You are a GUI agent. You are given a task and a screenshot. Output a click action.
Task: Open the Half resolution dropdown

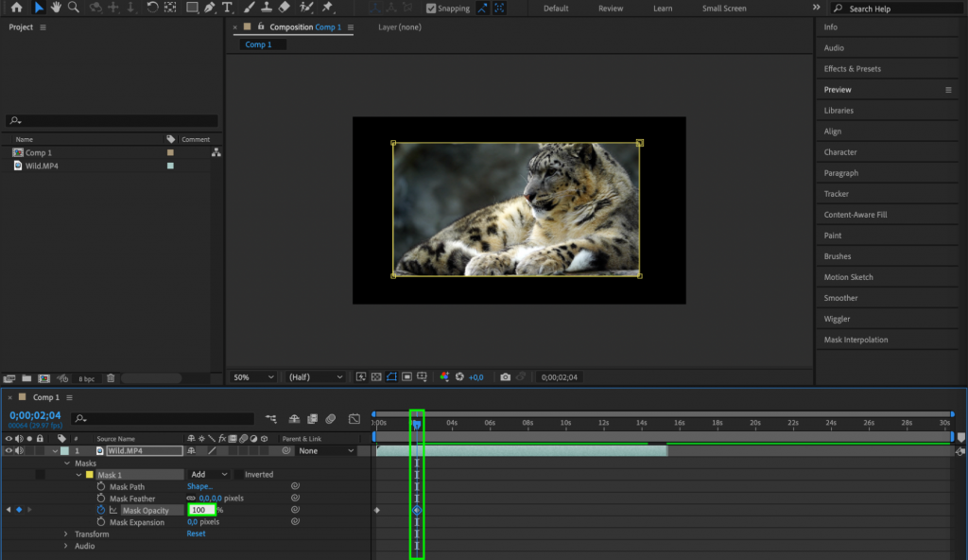click(x=314, y=376)
